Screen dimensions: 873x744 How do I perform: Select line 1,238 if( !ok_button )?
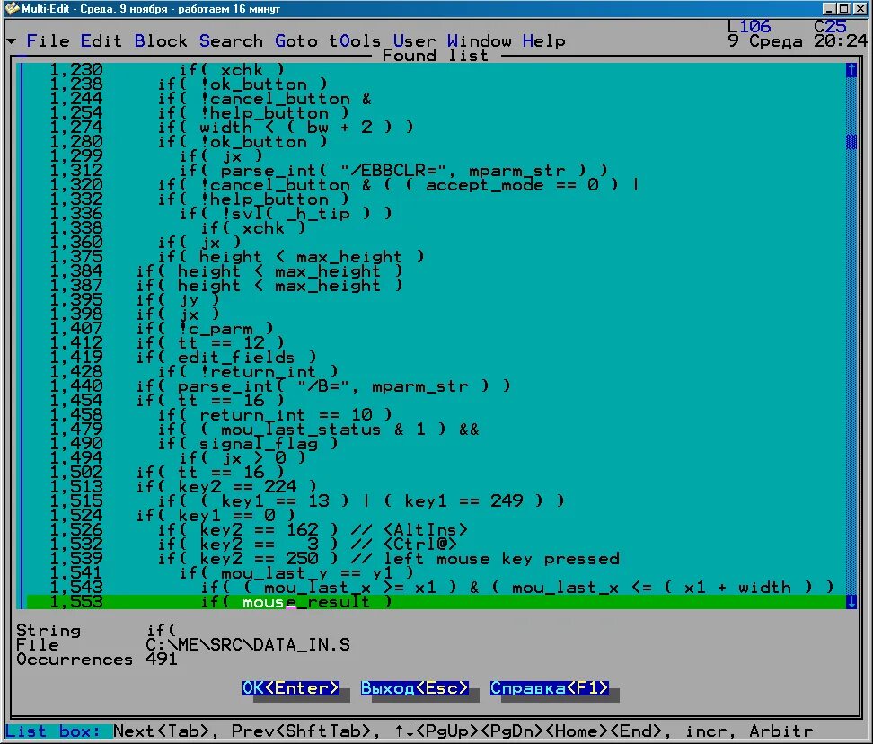436,84
